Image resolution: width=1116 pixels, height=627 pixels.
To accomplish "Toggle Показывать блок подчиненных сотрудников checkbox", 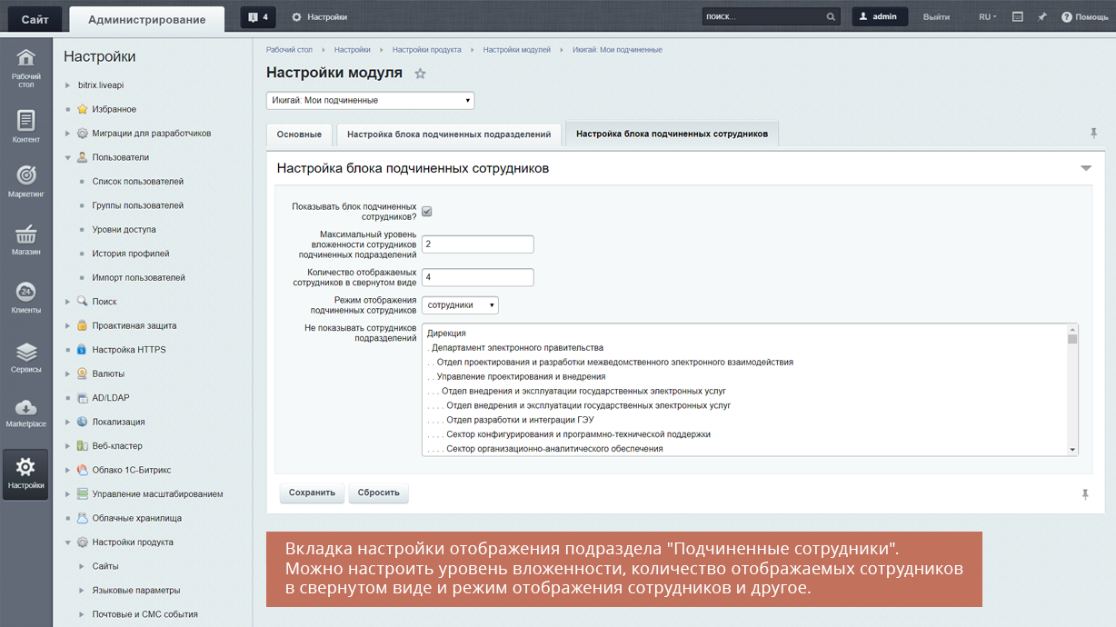I will pos(427,212).
